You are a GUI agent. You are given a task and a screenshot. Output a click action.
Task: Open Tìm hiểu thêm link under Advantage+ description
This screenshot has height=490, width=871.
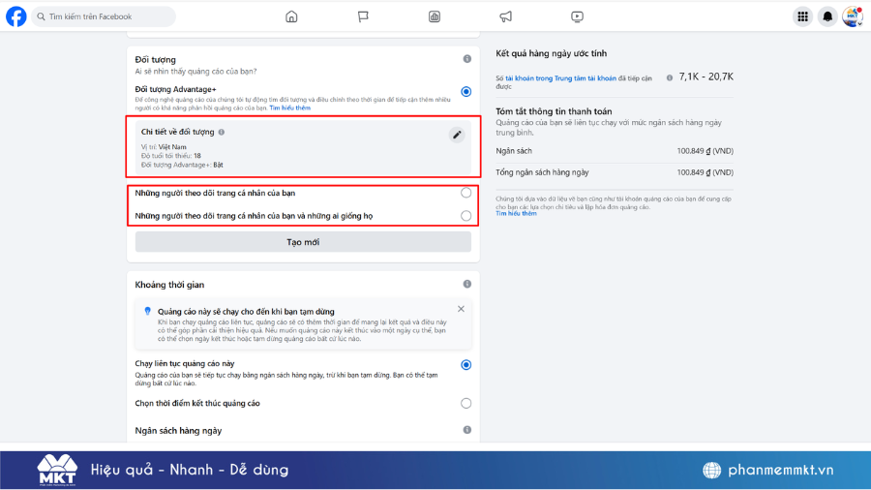click(x=290, y=107)
